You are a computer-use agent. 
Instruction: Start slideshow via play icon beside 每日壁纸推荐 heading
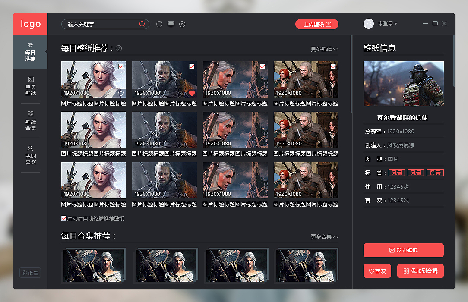click(x=118, y=48)
